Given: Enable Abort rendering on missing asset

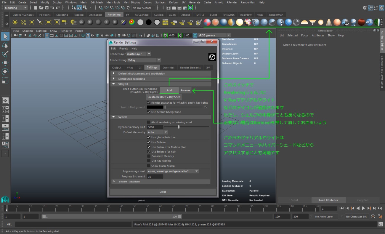Looking at the screenshot, I should (149, 122).
